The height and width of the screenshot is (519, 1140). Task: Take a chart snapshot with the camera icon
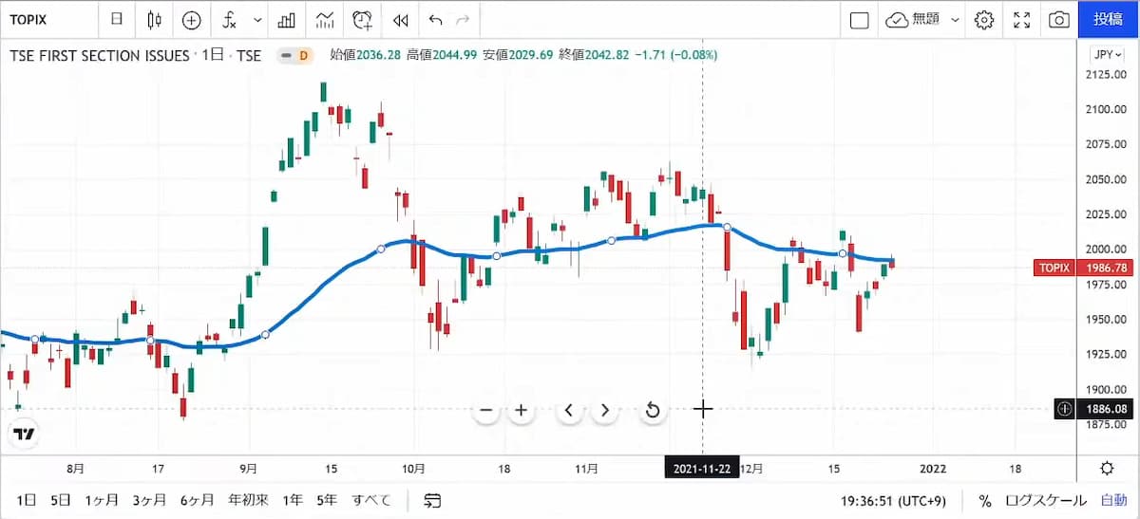click(1058, 19)
